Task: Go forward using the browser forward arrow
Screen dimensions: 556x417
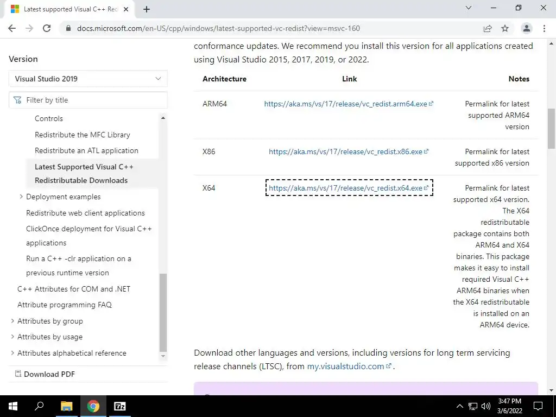Action: [x=29, y=28]
